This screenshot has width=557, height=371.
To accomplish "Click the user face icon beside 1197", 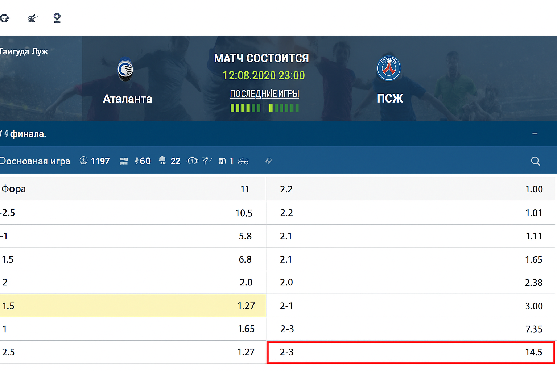I will [83, 161].
